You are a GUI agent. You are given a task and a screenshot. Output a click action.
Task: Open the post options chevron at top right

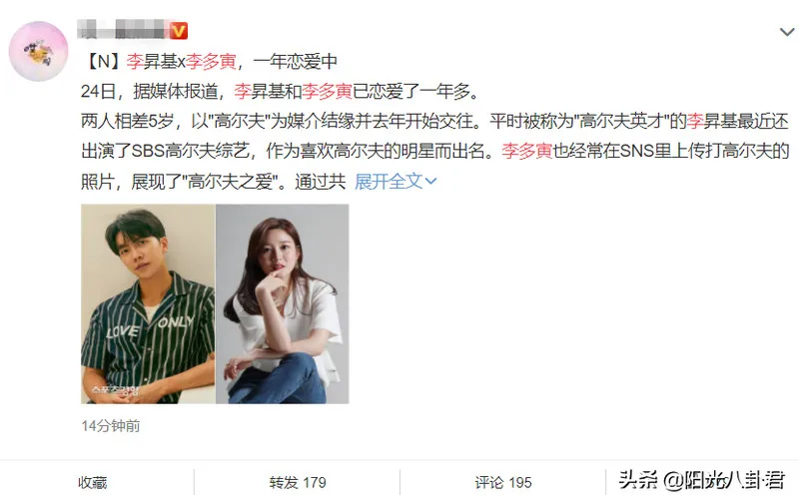click(x=787, y=32)
